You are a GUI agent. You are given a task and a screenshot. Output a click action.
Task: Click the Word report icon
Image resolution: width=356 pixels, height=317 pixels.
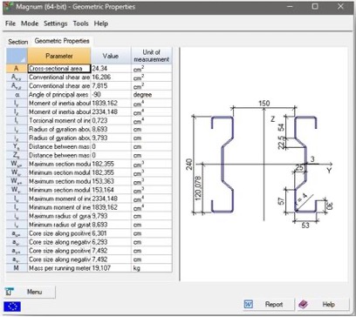coord(249,304)
